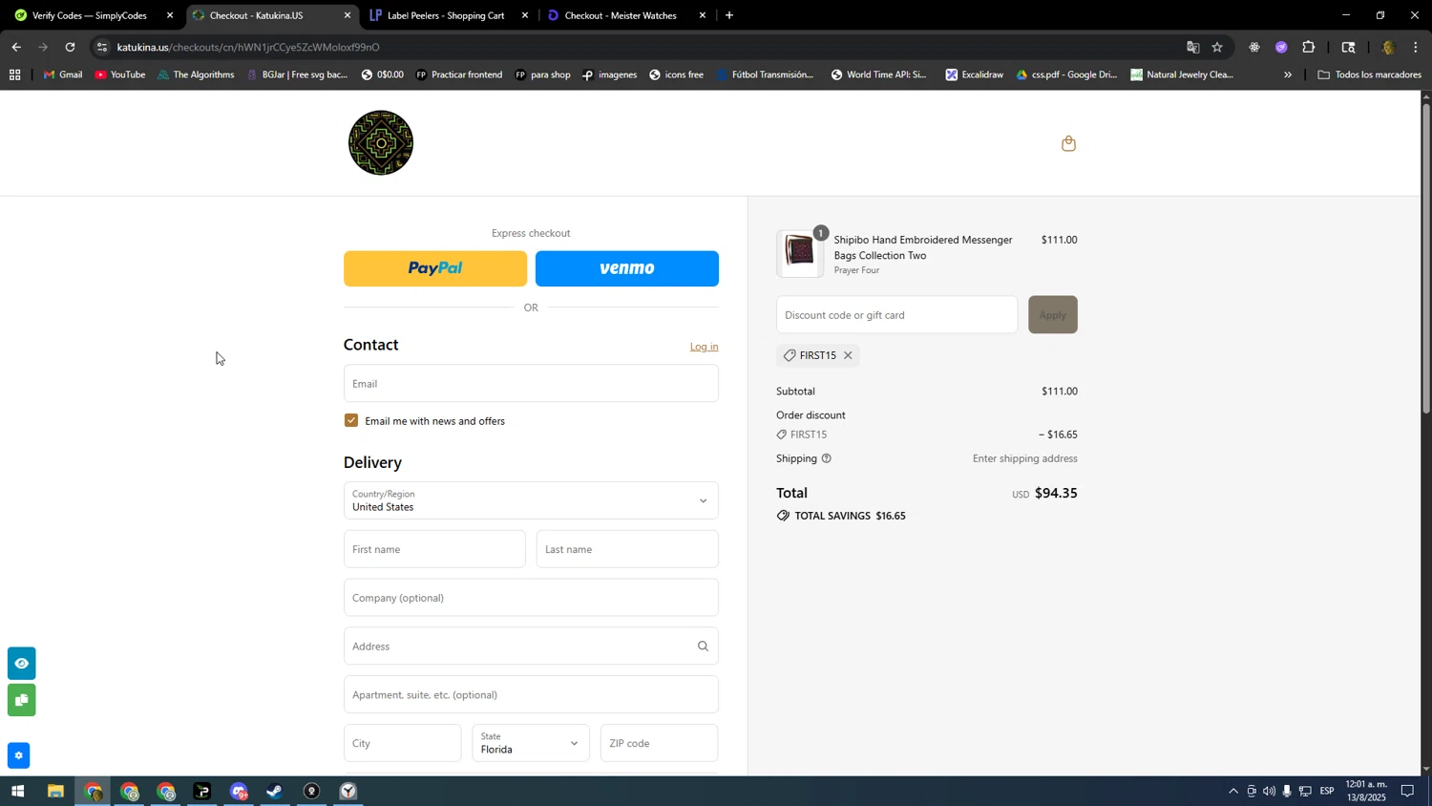Click the ESP keyboard language indicator
The image size is (1432, 806).
(1327, 791)
